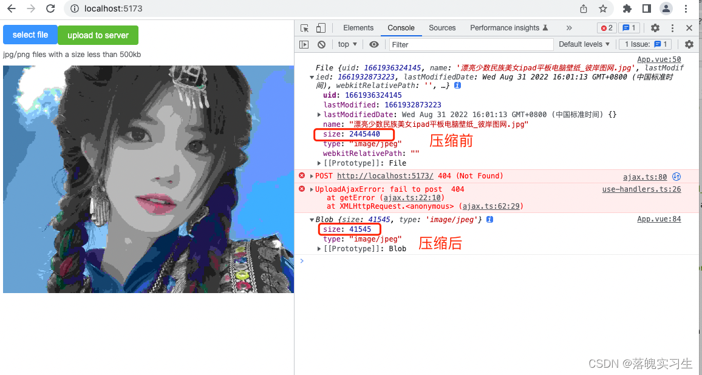Click the 'upload to server' button
This screenshot has width=702, height=375.
point(98,35)
